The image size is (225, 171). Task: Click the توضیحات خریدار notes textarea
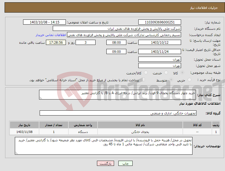104,146
